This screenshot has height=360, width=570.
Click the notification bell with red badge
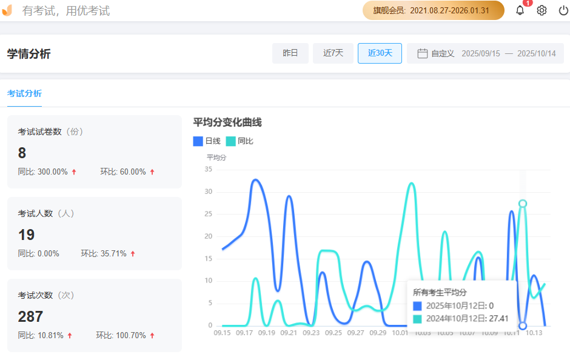tap(520, 10)
